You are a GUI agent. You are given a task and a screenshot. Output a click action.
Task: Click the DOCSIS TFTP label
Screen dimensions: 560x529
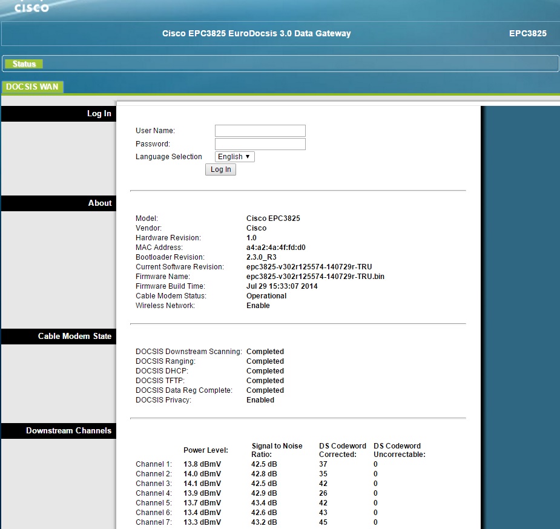(160, 381)
